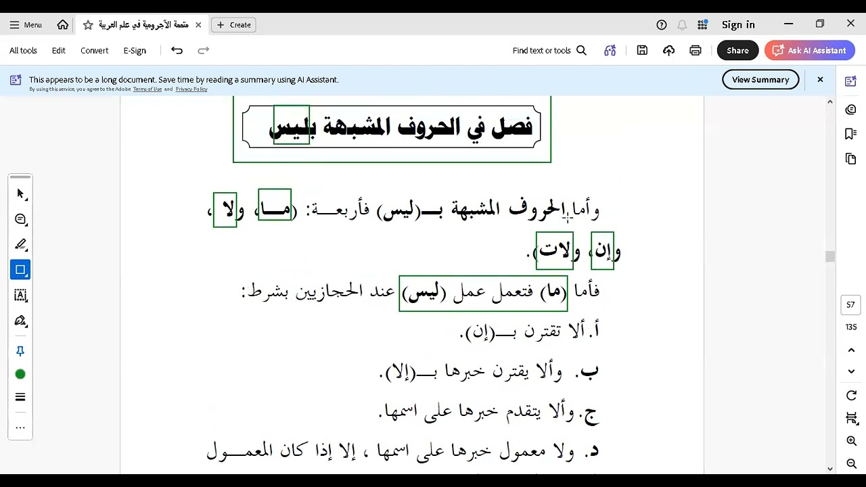Open the page display options

[851, 419]
